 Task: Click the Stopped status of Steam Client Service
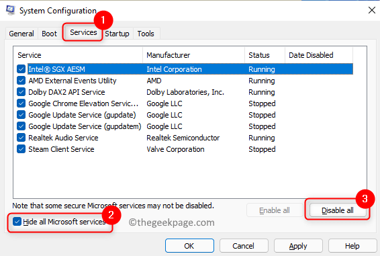(x=262, y=149)
